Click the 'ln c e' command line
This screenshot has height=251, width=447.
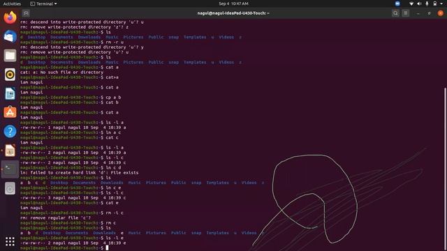71,188
